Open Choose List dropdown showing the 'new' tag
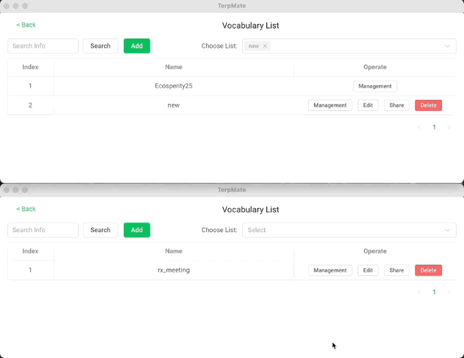 pyautogui.click(x=349, y=46)
